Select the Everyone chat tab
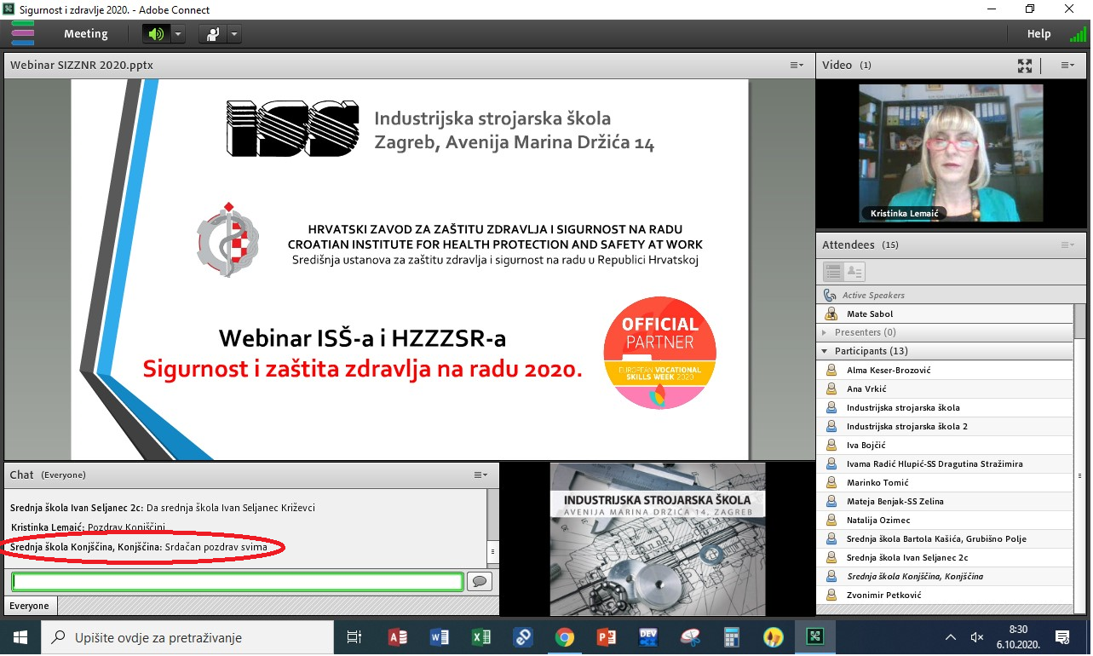This screenshot has height=656, width=1093. tap(29, 606)
